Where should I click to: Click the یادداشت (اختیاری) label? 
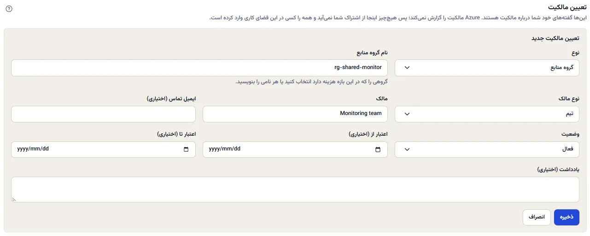click(558, 170)
